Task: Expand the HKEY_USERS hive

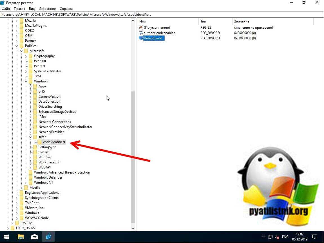Action: point(8,228)
